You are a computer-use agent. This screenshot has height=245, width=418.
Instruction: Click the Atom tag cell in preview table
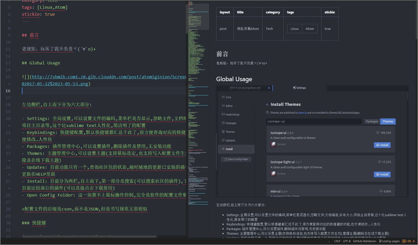pos(310,29)
